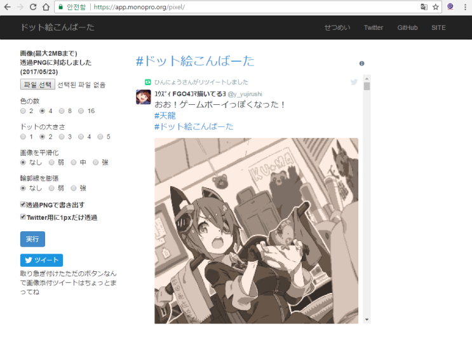The height and width of the screenshot is (338, 472).
Task: Select 4 colors radio button
Action: 42,111
